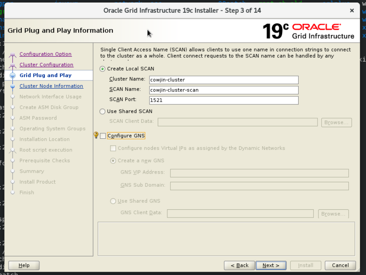Click the Grid Plug and Play step bullet
366x275 pixels.
point(13,76)
